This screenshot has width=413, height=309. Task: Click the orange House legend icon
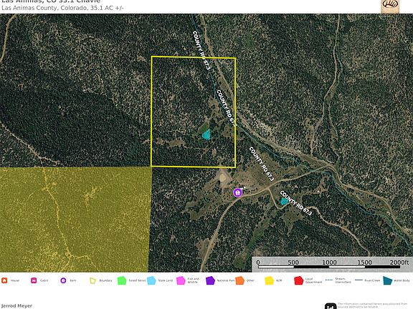[x=4, y=280]
